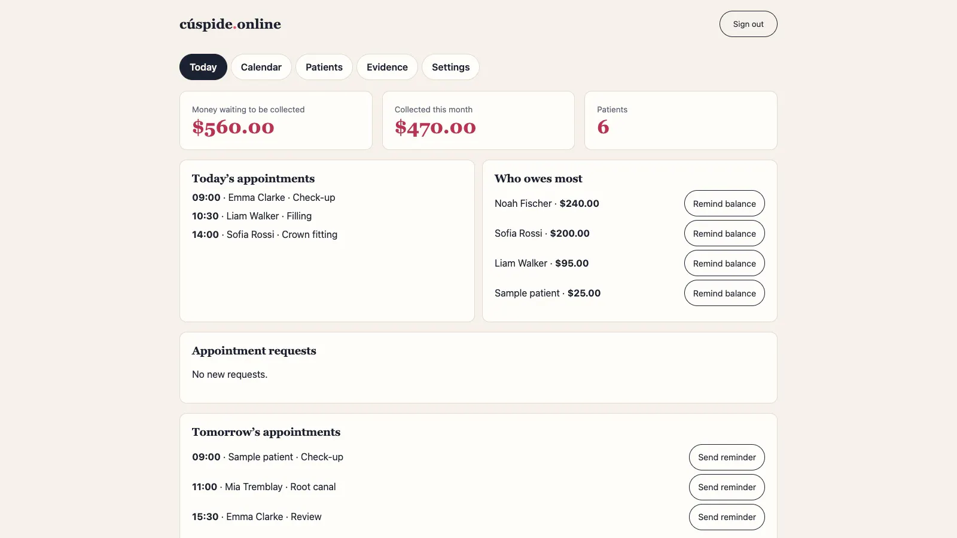Select the 14:00 Sofia Rossi Crown fitting appointment
Image resolution: width=957 pixels, height=538 pixels.
(x=264, y=234)
